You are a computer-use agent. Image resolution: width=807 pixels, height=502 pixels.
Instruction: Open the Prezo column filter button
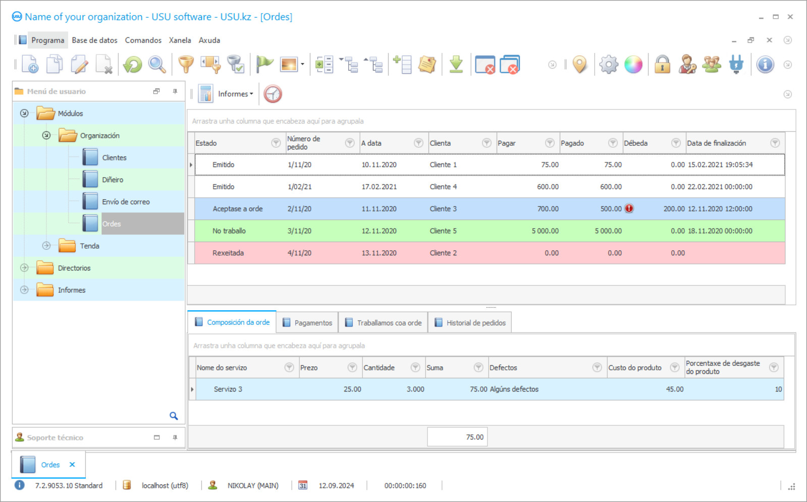[352, 367]
